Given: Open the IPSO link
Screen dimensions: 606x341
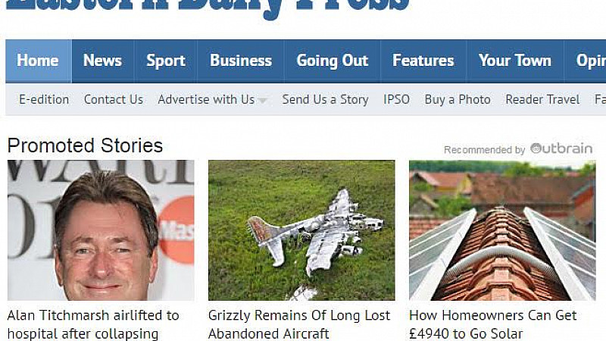Looking at the screenshot, I should coord(396,100).
